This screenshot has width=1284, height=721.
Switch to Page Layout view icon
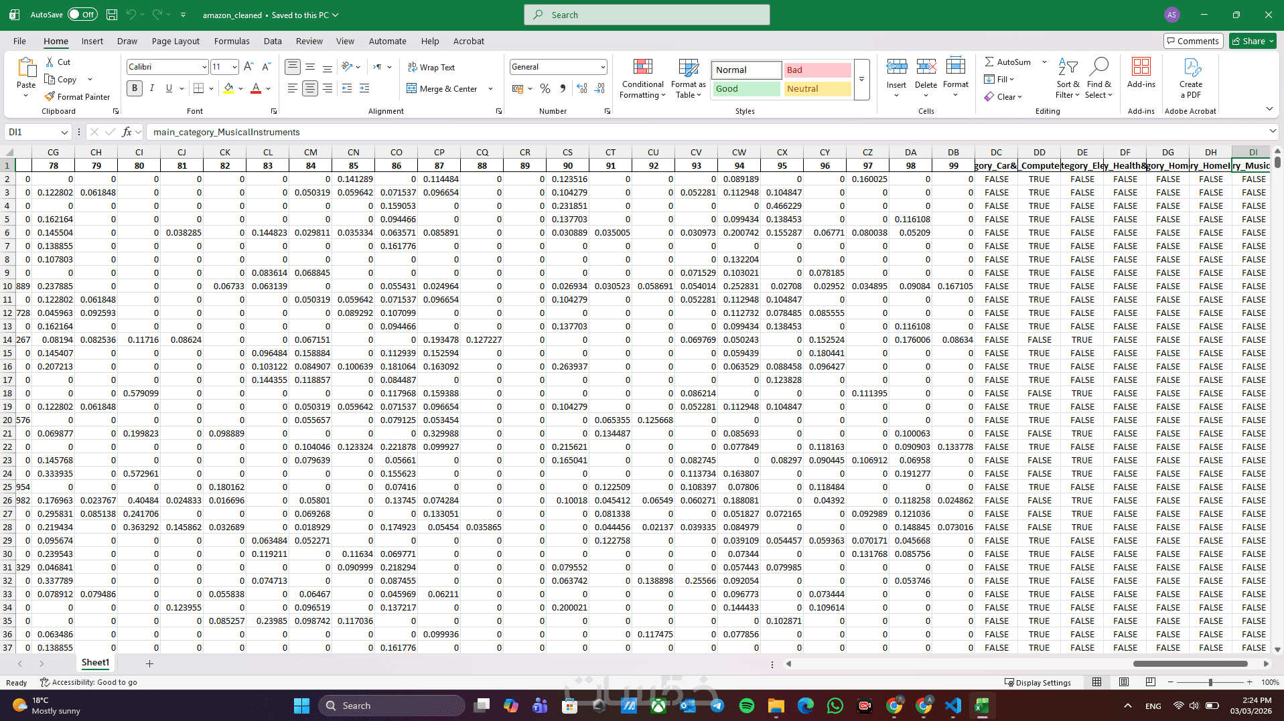[x=1123, y=682]
